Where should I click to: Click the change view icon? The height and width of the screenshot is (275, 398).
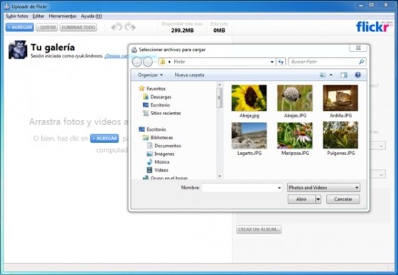[323, 75]
